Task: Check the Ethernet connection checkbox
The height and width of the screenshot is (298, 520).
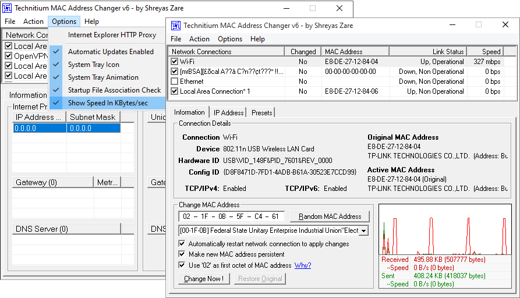Action: point(175,81)
